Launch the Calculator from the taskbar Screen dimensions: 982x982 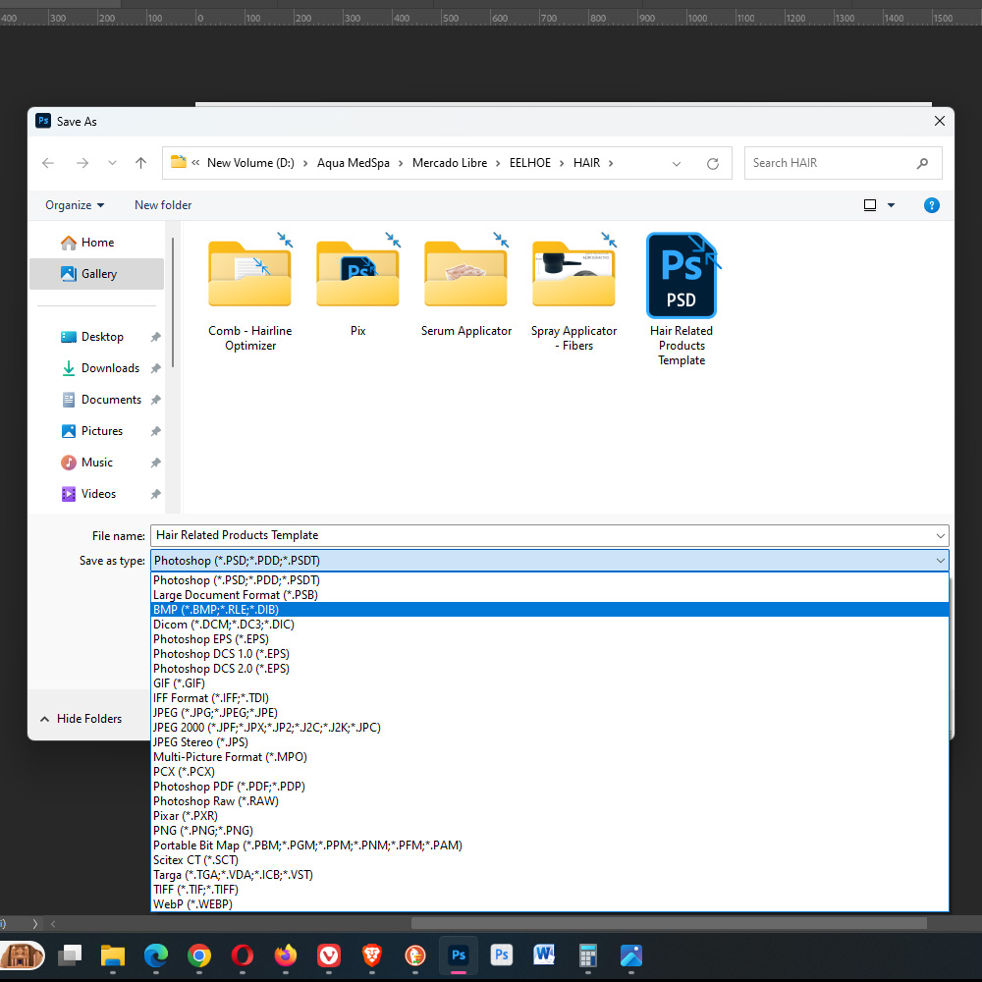coord(587,955)
